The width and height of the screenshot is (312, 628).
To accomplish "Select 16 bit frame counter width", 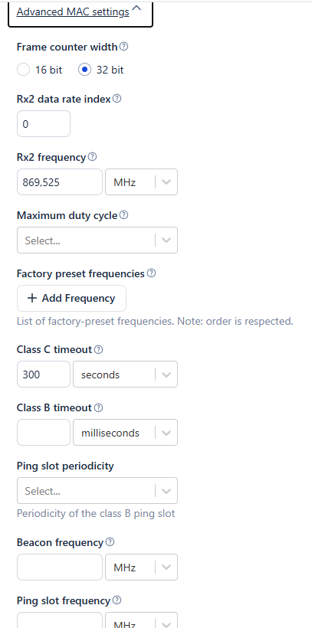I will [24, 70].
